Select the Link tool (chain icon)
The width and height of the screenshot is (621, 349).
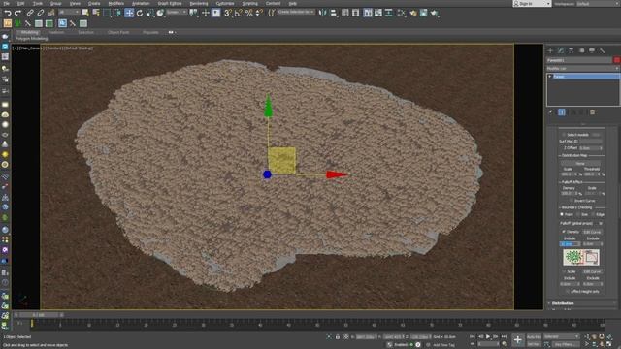[x=30, y=13]
